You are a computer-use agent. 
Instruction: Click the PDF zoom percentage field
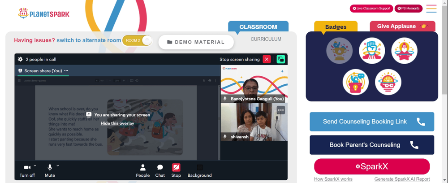[x=117, y=81]
